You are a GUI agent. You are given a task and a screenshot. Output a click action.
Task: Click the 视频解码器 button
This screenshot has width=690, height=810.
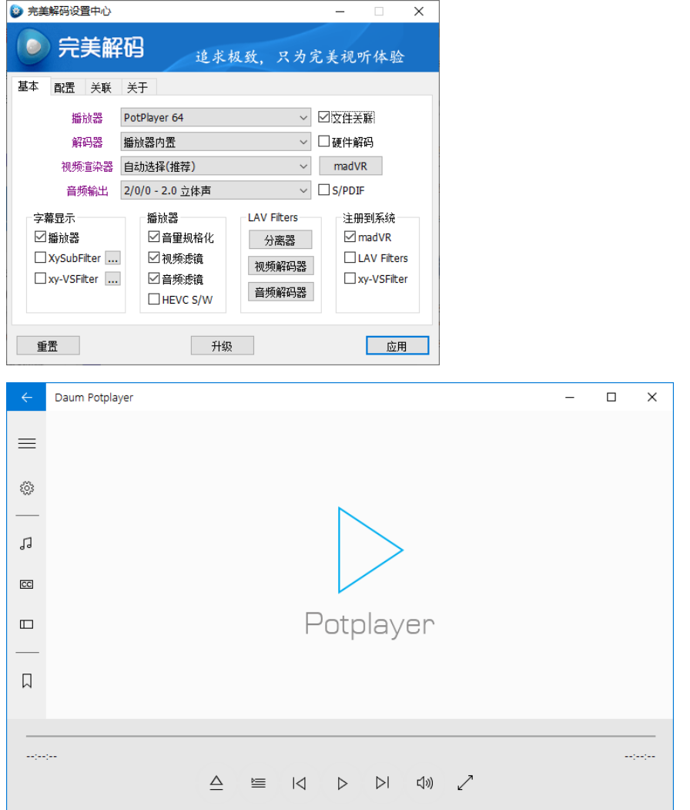(x=280, y=266)
